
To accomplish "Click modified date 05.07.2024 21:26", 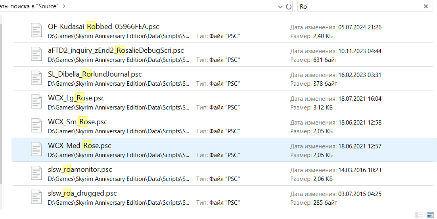I will coord(360,27).
